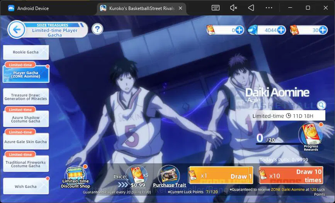
Task: Click the x5 ticket price icon
Action: pyautogui.click(x=137, y=174)
